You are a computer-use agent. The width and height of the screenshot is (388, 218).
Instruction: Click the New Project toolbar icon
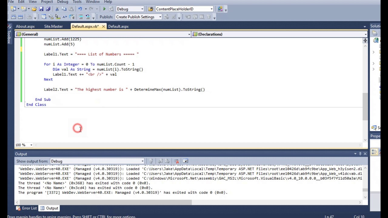(13, 9)
